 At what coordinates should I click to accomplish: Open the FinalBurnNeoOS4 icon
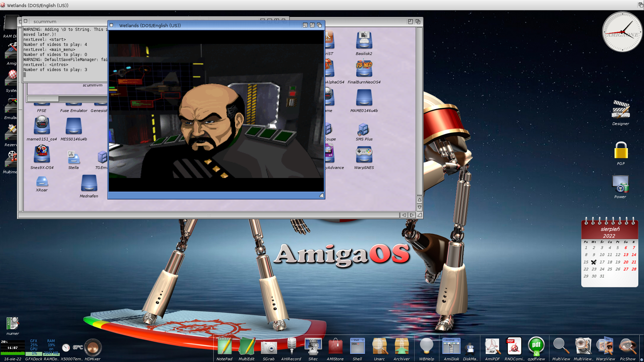point(364,69)
